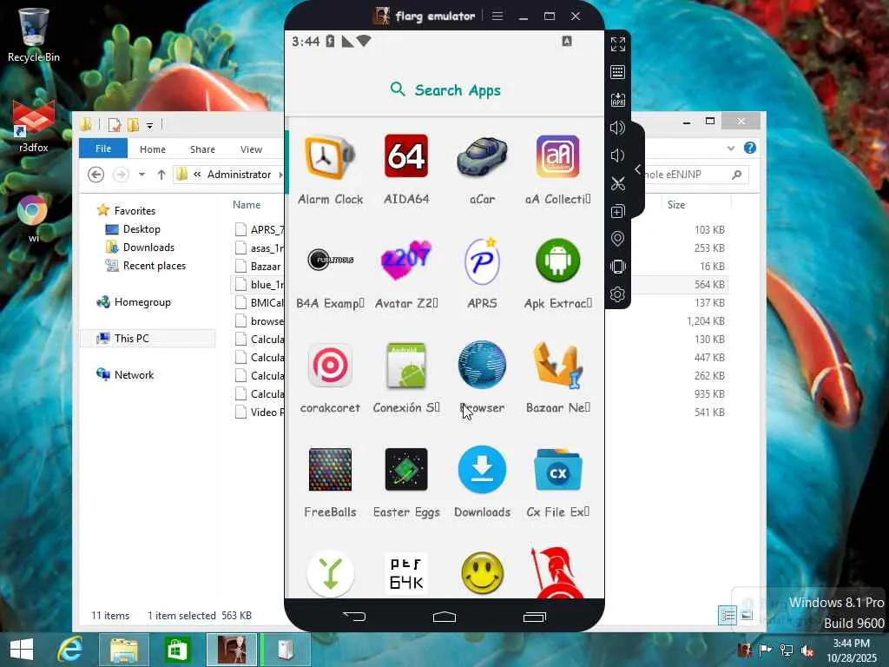The height and width of the screenshot is (667, 889).
Task: Go up one folder in Explorer
Action: (x=161, y=175)
